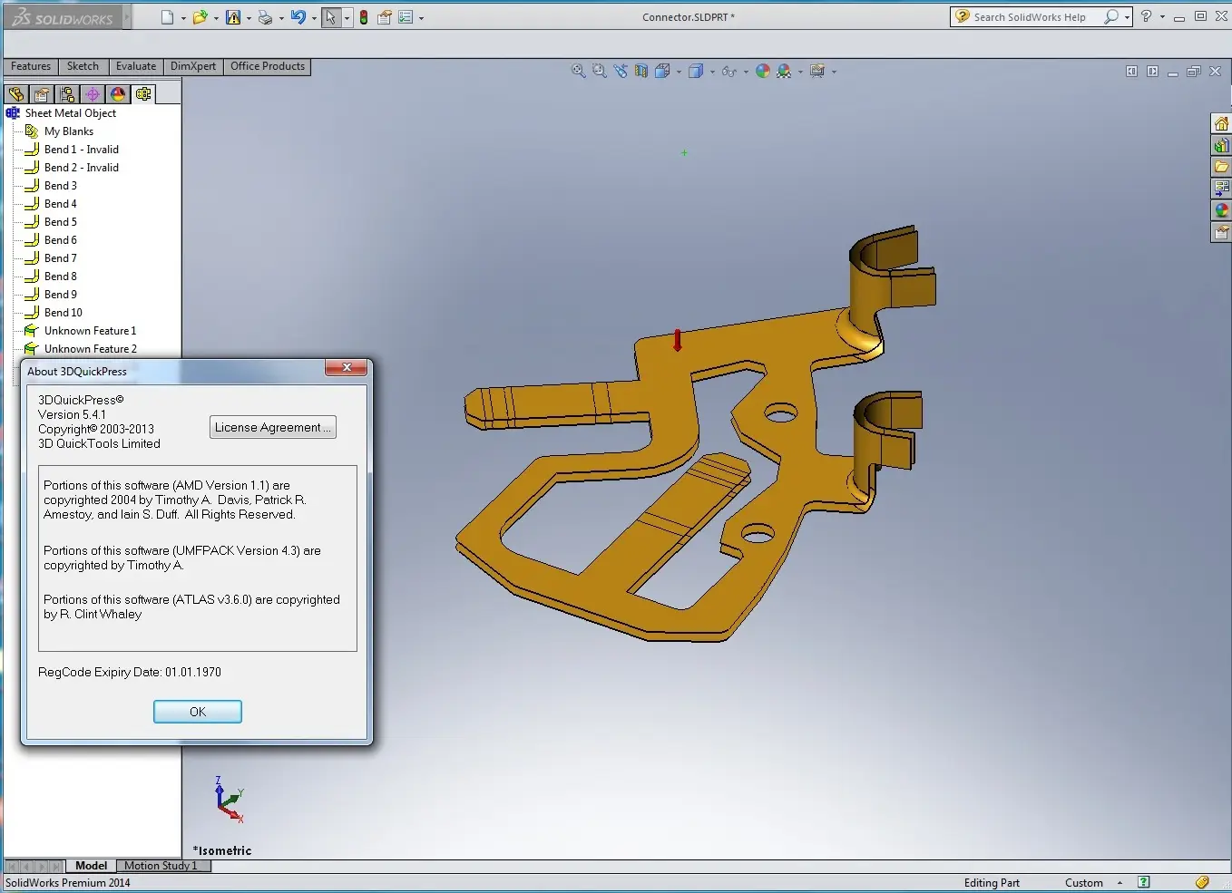Open Design Library icon in task pane

(x=1221, y=145)
